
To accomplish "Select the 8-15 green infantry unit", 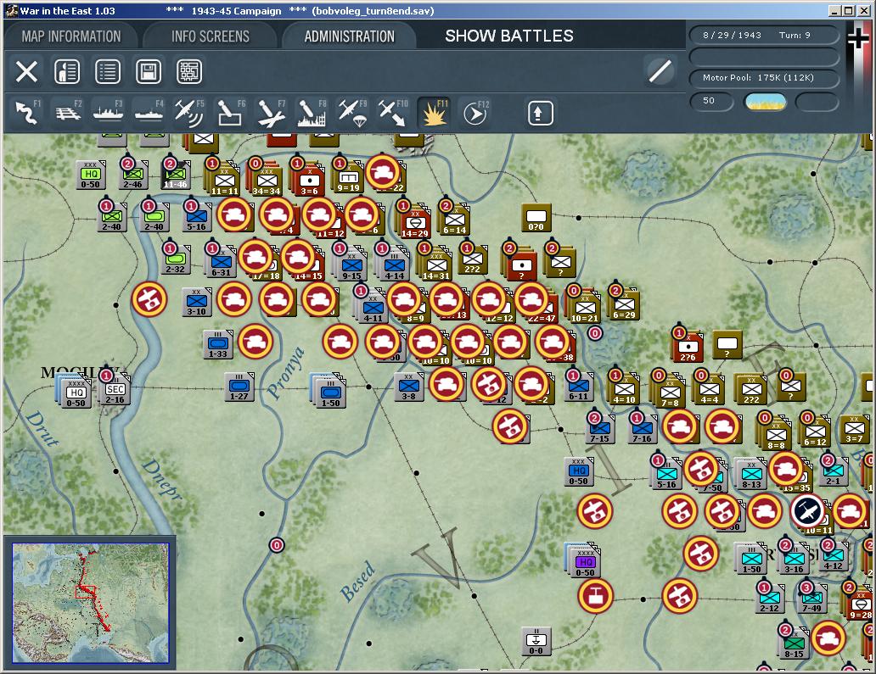I will tap(793, 642).
